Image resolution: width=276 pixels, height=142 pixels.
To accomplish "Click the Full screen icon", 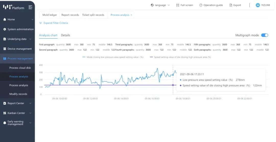I will coord(178,5).
